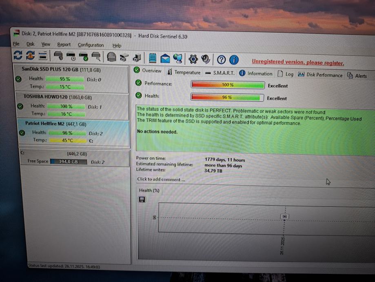Click the '34,79 TB' lifetime writes value

pyautogui.click(x=213, y=170)
